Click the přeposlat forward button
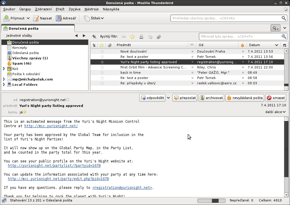 (185, 98)
